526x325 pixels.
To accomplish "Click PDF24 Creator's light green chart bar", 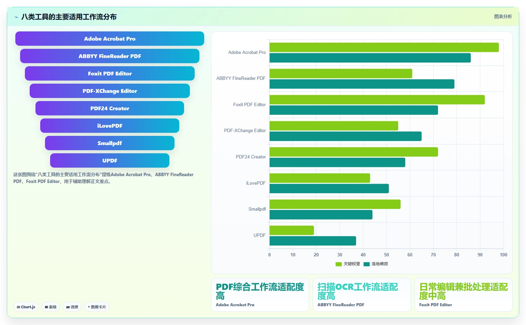I will (354, 152).
